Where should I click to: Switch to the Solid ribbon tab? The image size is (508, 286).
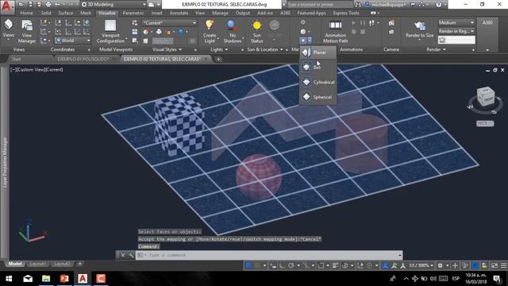[x=46, y=13]
